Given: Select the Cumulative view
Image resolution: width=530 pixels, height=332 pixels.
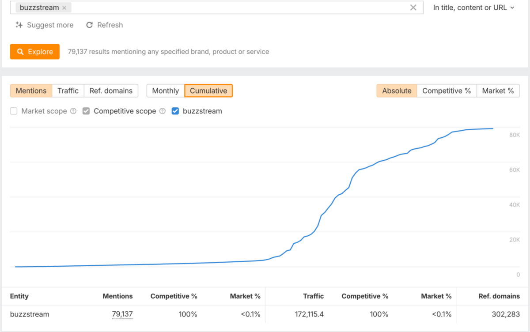Looking at the screenshot, I should tap(208, 91).
